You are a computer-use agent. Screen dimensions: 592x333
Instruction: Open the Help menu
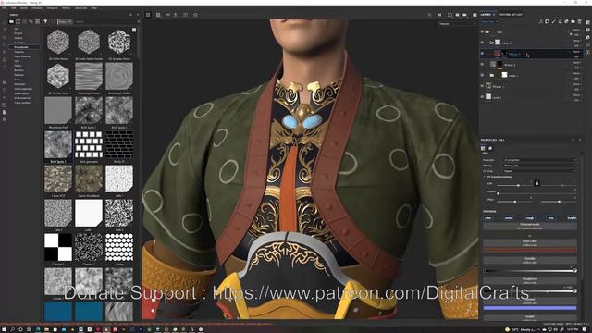[94, 8]
